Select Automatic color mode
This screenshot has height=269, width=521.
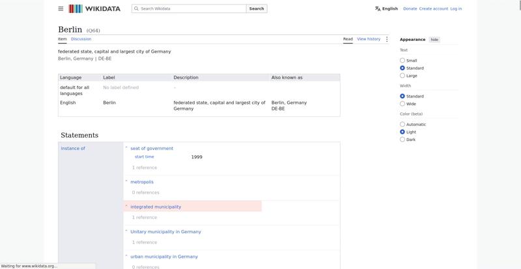point(402,124)
